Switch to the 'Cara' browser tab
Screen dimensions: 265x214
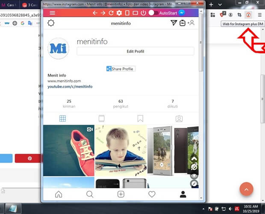point(9,5)
